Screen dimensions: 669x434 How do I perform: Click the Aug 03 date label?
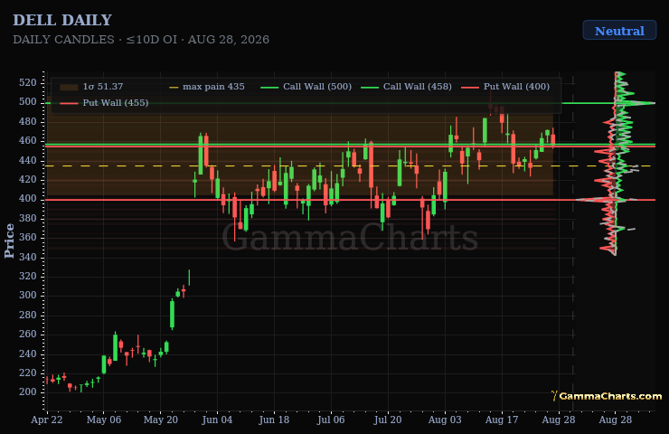pos(445,420)
